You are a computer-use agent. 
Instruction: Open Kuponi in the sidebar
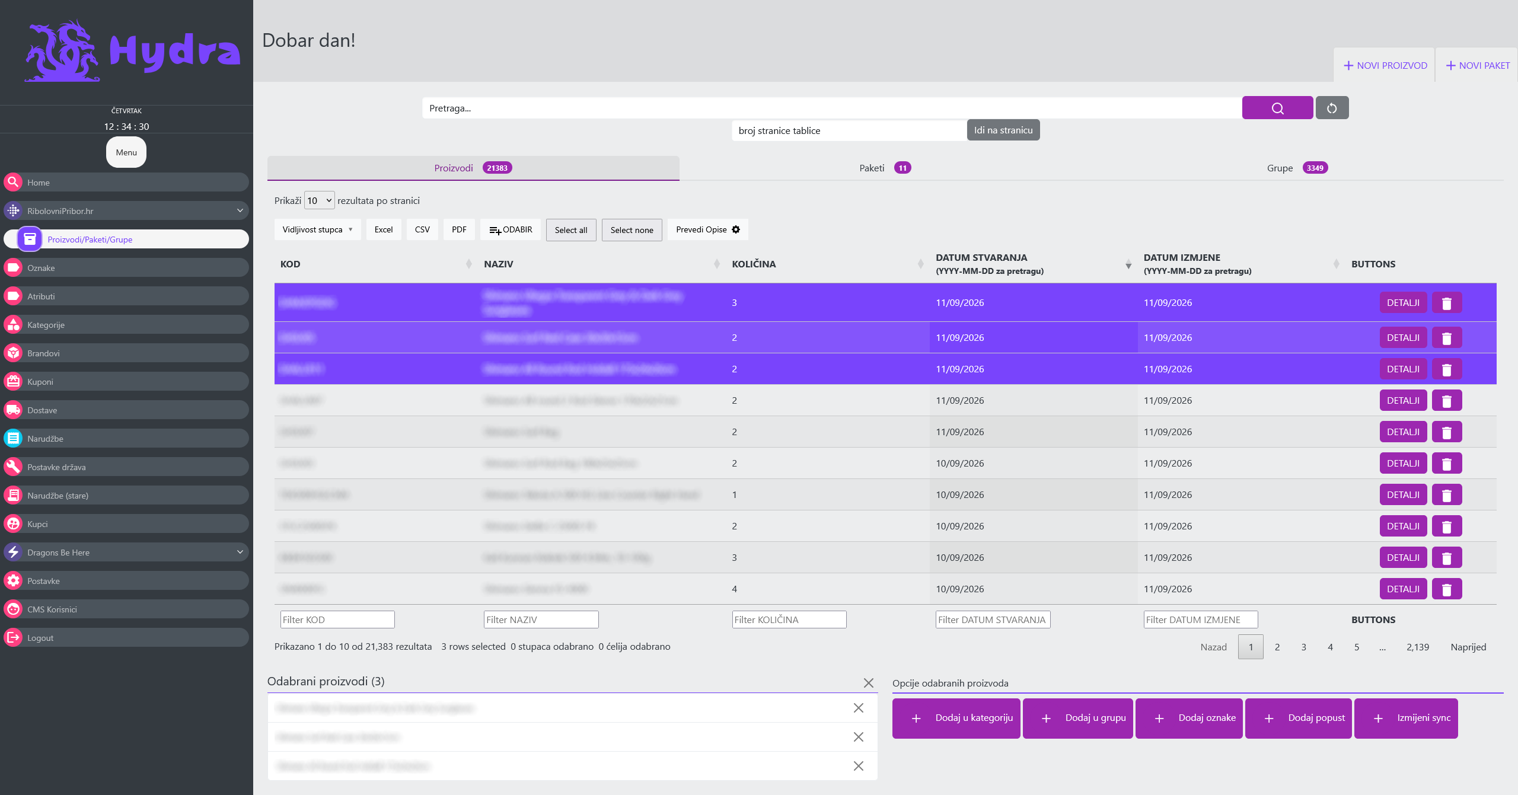[126, 382]
